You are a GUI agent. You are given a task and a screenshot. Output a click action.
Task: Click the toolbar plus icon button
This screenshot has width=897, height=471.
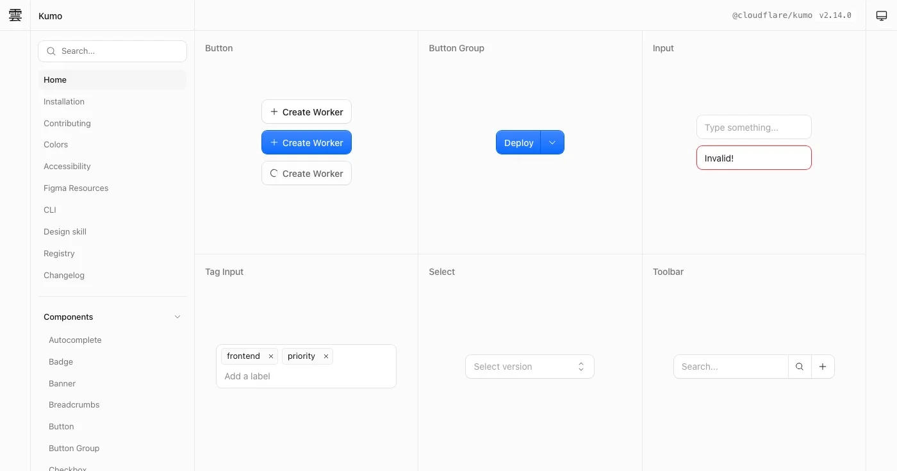[823, 367]
